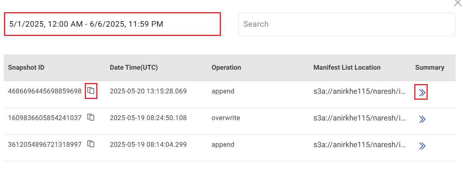Image resolution: width=463 pixels, height=179 pixels.
Task: Click timestamp 2025-05-20 13:15:28.069
Action: click(x=148, y=91)
